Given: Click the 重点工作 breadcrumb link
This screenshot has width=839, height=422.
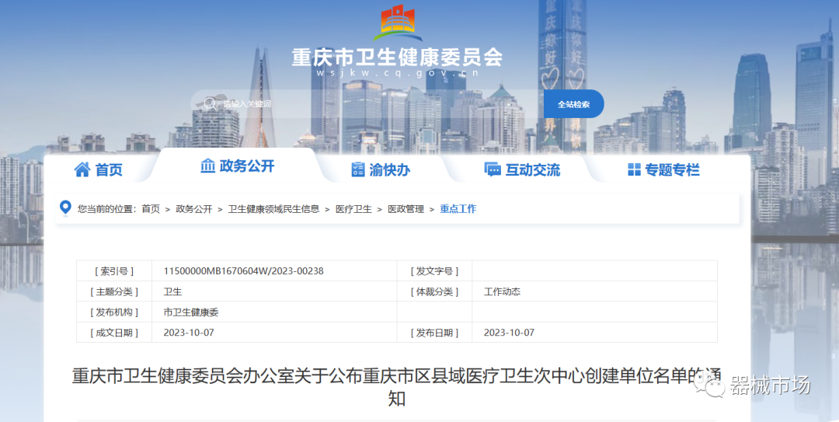Looking at the screenshot, I should pyautogui.click(x=458, y=209).
